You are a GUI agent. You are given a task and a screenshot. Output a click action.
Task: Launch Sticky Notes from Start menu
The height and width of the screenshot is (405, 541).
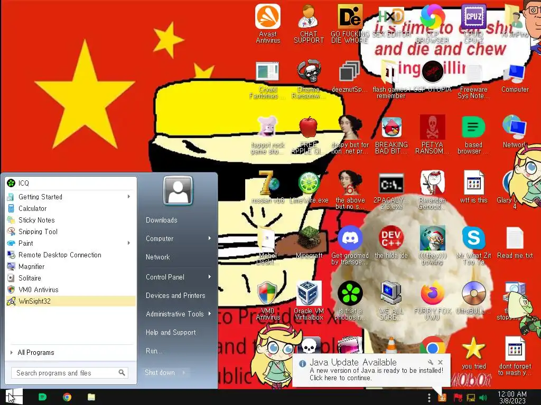click(71, 220)
